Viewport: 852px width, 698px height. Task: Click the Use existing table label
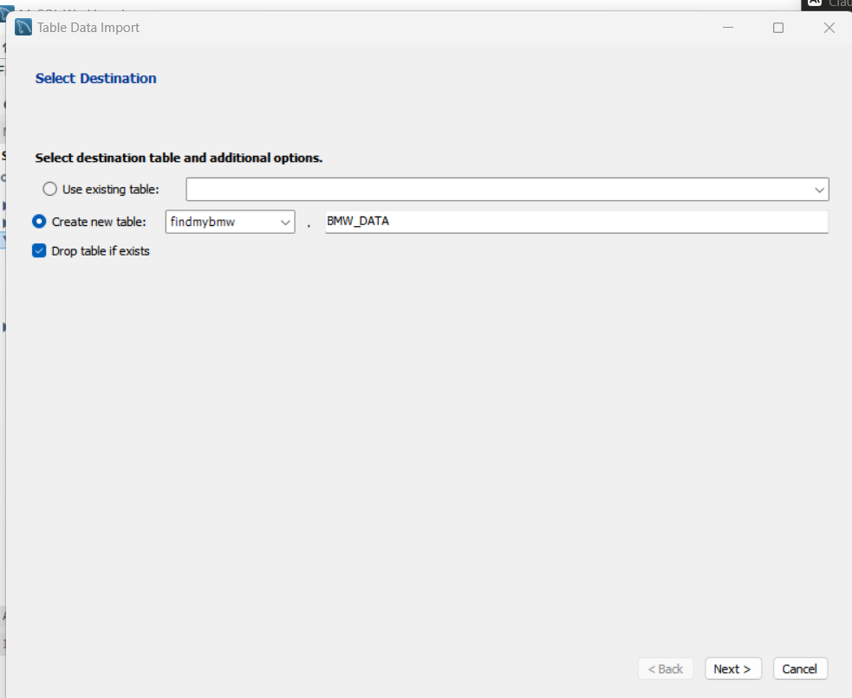111,190
